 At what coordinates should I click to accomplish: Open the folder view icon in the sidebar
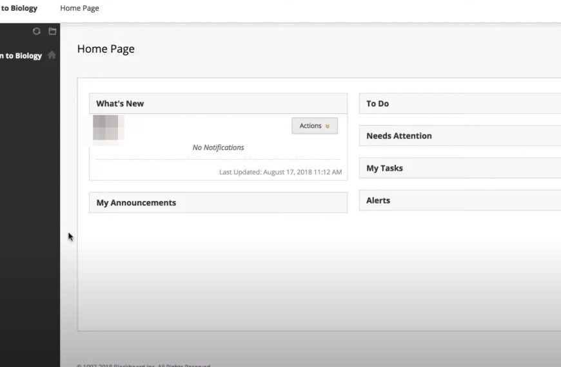pyautogui.click(x=52, y=32)
